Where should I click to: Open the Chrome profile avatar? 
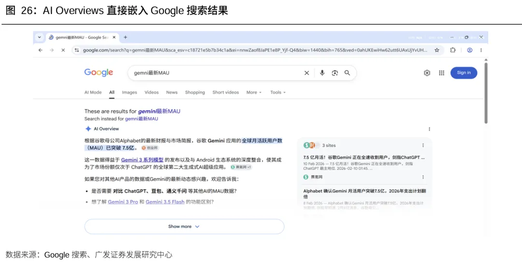[470, 50]
